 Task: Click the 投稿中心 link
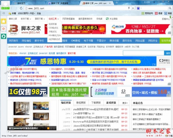(x=166, y=19)
